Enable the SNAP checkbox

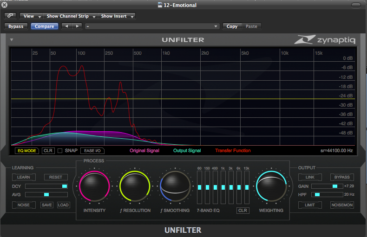tap(60, 151)
